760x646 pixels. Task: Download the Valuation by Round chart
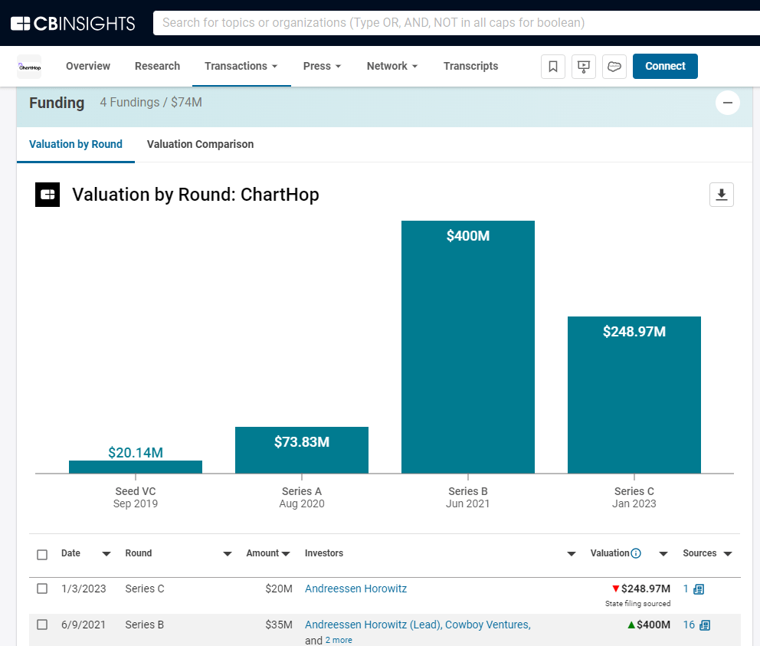pos(721,195)
